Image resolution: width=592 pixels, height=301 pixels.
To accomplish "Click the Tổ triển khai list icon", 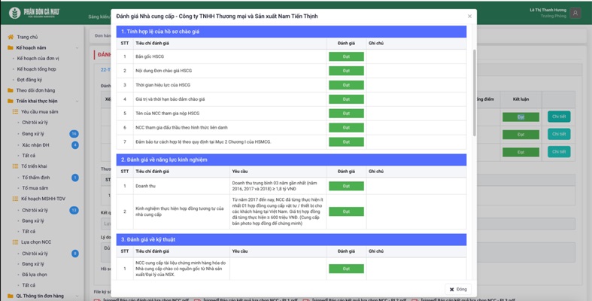I will pyautogui.click(x=15, y=166).
